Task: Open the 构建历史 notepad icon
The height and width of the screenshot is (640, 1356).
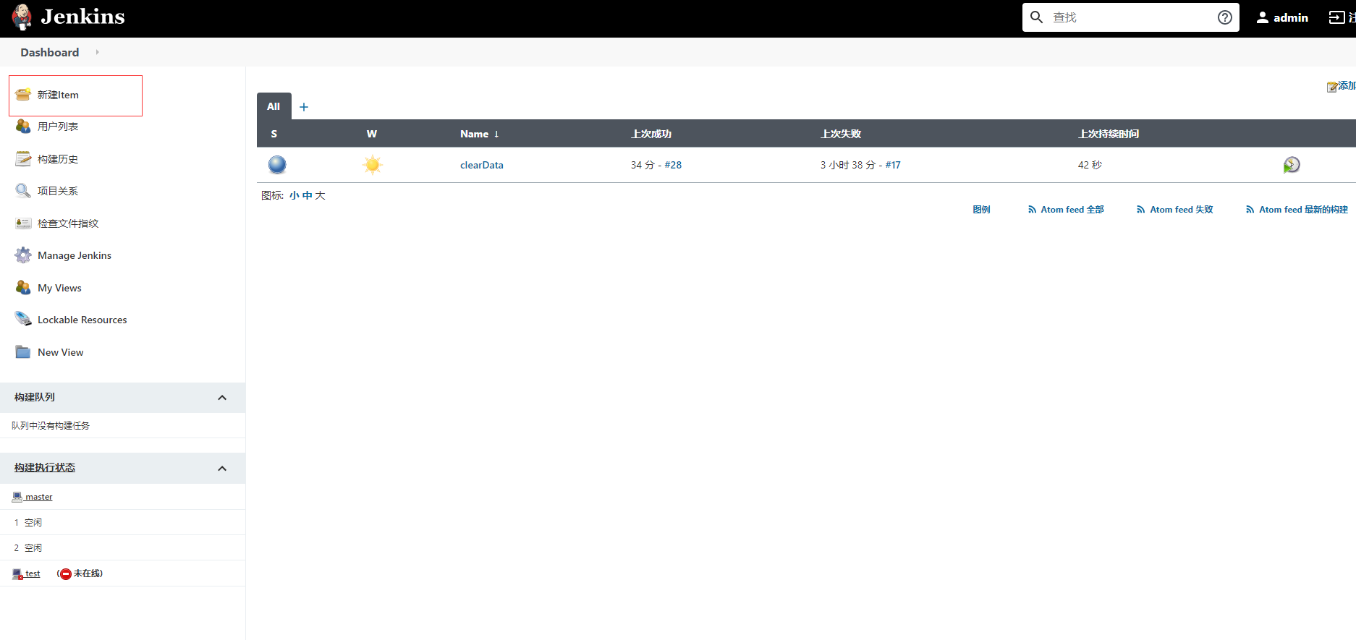Action: coord(23,159)
